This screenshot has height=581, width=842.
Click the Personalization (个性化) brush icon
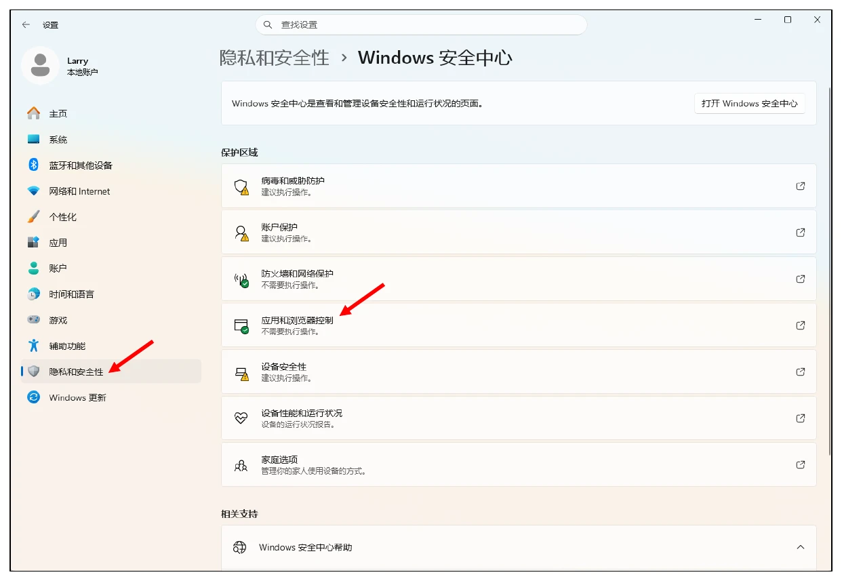[x=34, y=217]
